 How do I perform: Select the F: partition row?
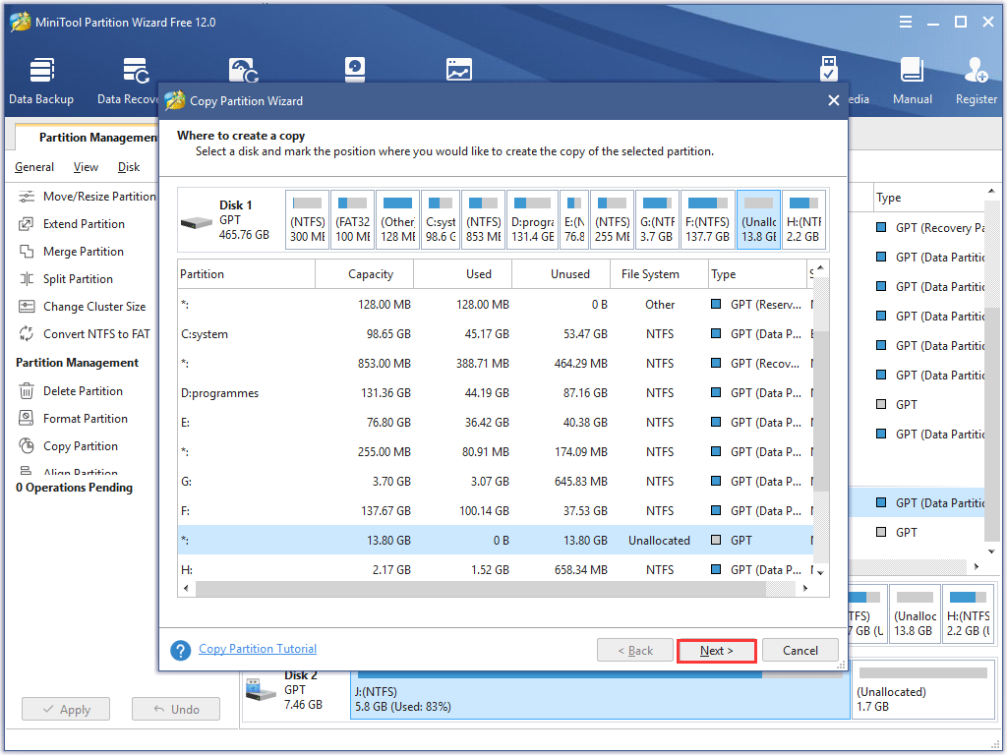coord(496,511)
